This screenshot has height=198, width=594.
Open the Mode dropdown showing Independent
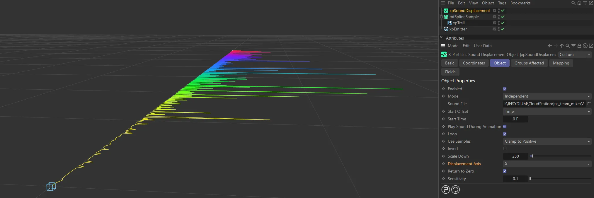547,96
